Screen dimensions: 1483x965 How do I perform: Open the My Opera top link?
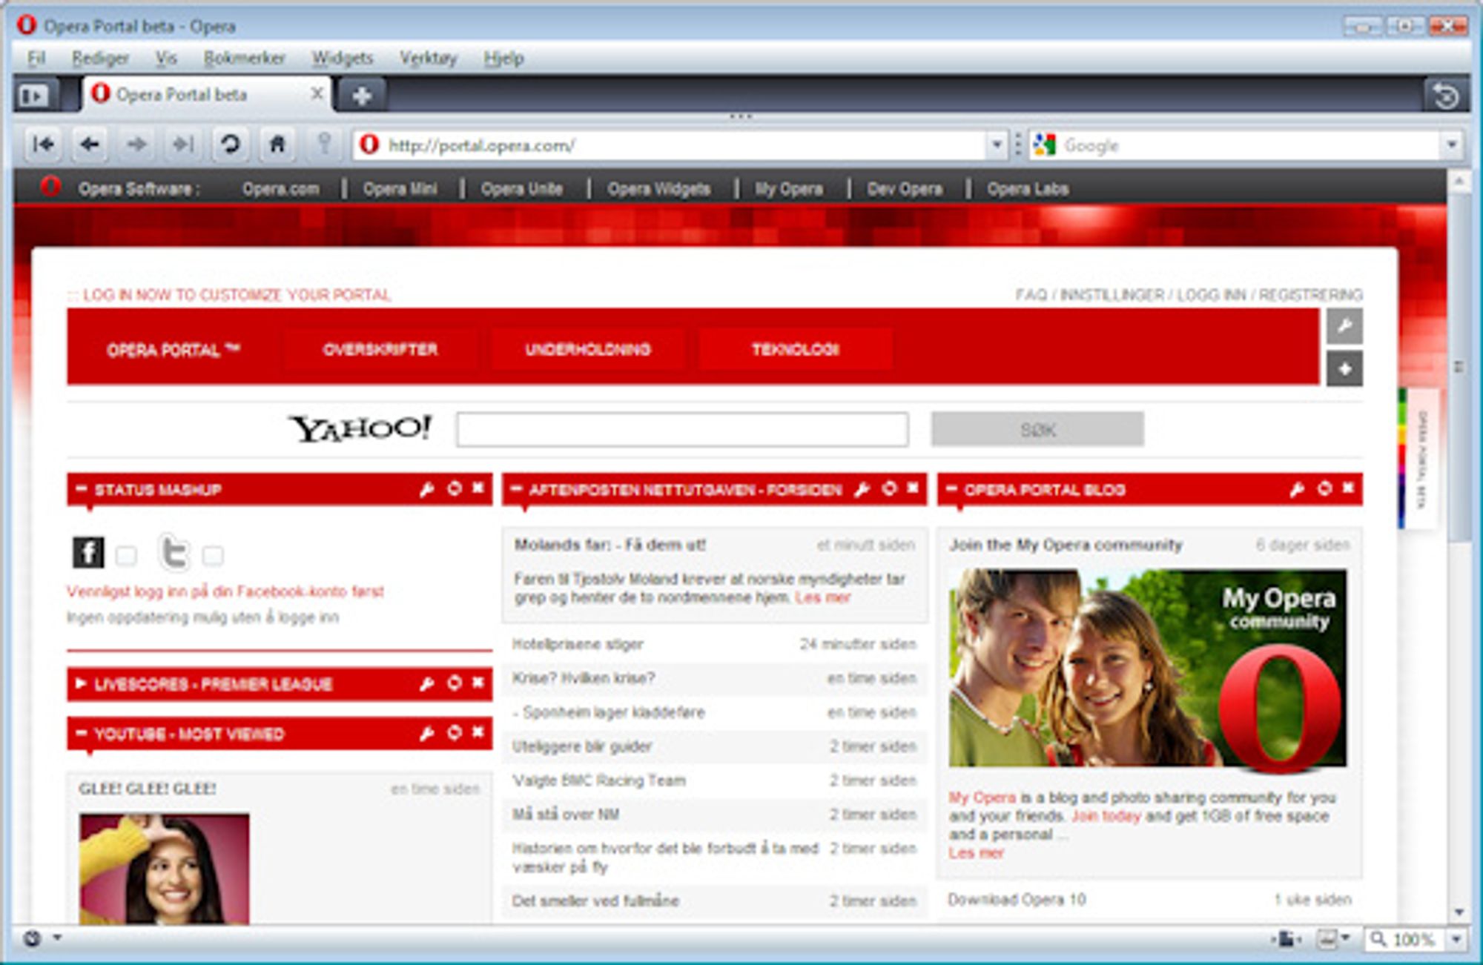(789, 189)
